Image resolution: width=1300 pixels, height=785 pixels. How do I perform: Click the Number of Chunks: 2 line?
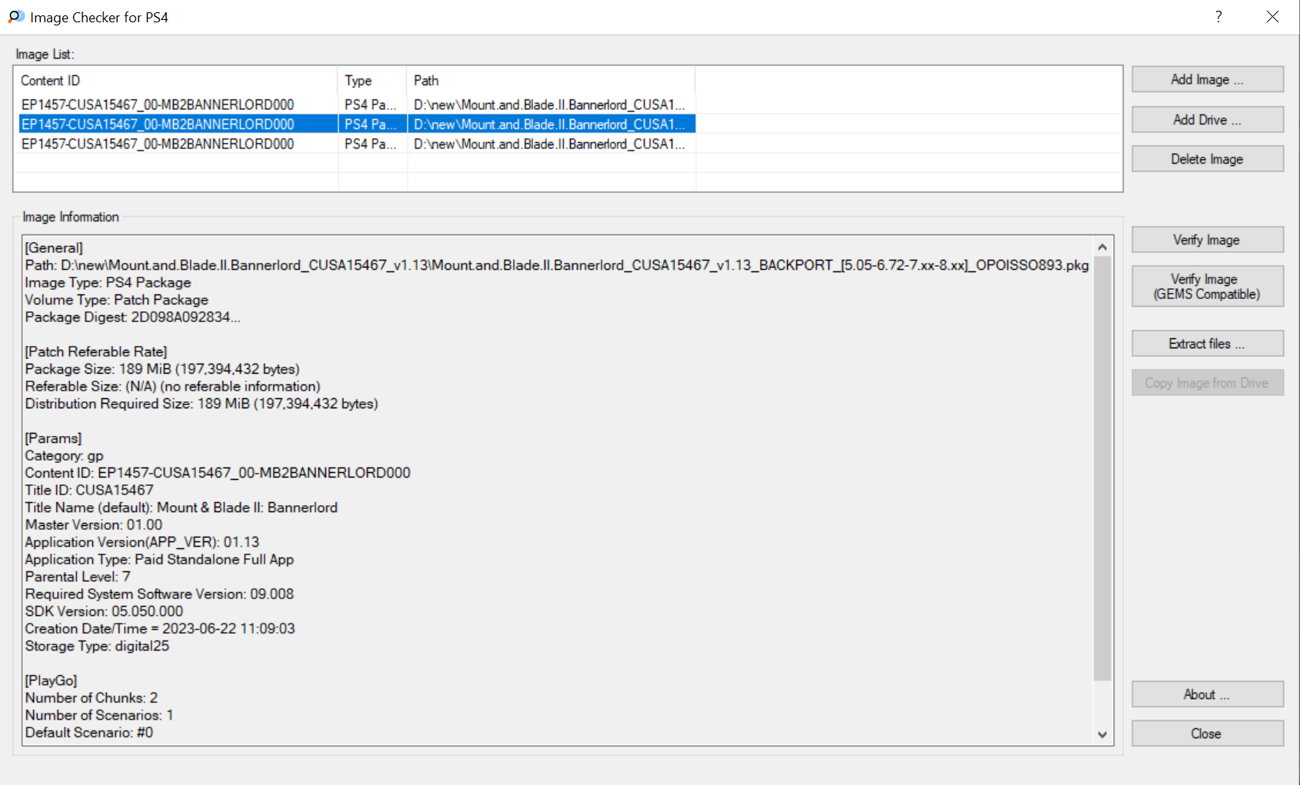[x=92, y=697]
